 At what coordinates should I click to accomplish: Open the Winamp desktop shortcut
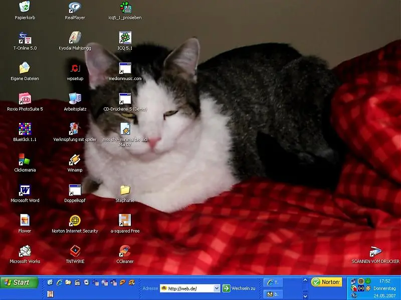pos(75,160)
